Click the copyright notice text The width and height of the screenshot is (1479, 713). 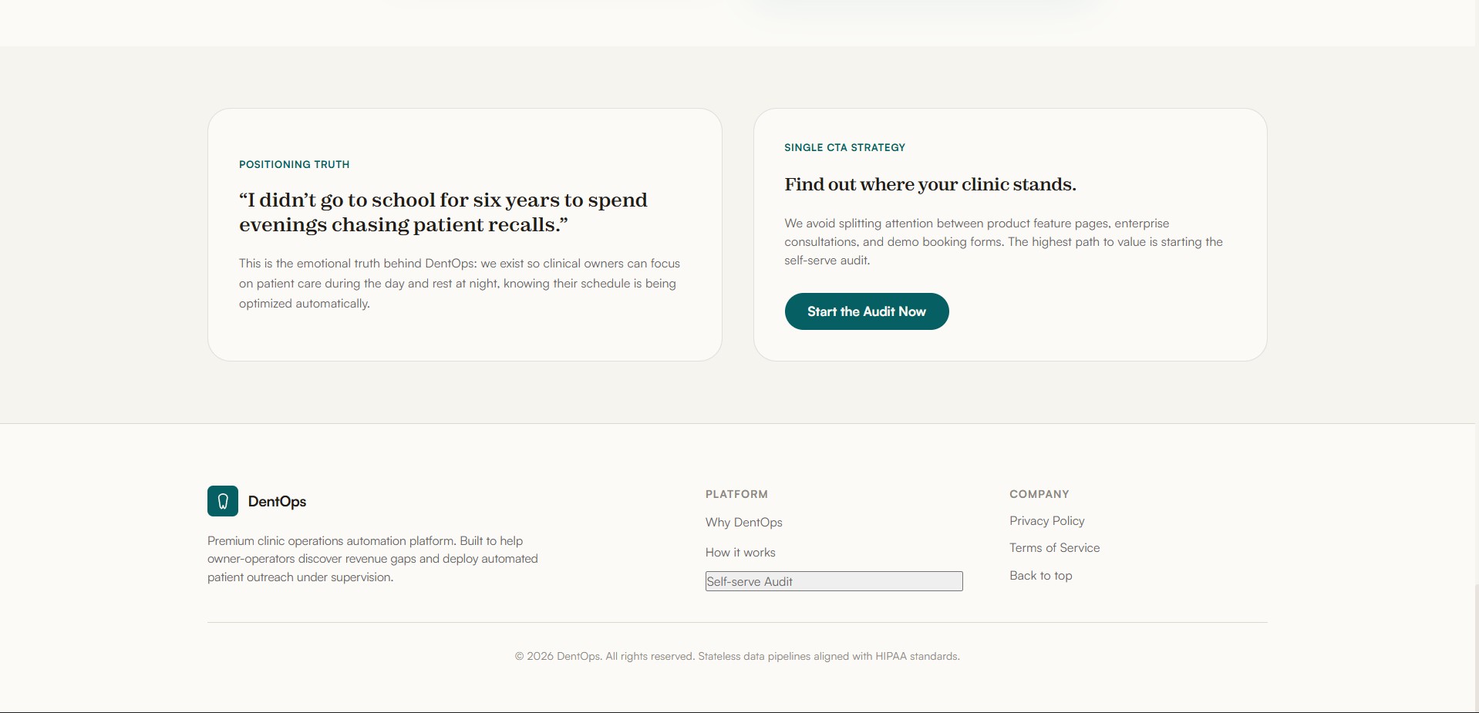[x=737, y=656]
